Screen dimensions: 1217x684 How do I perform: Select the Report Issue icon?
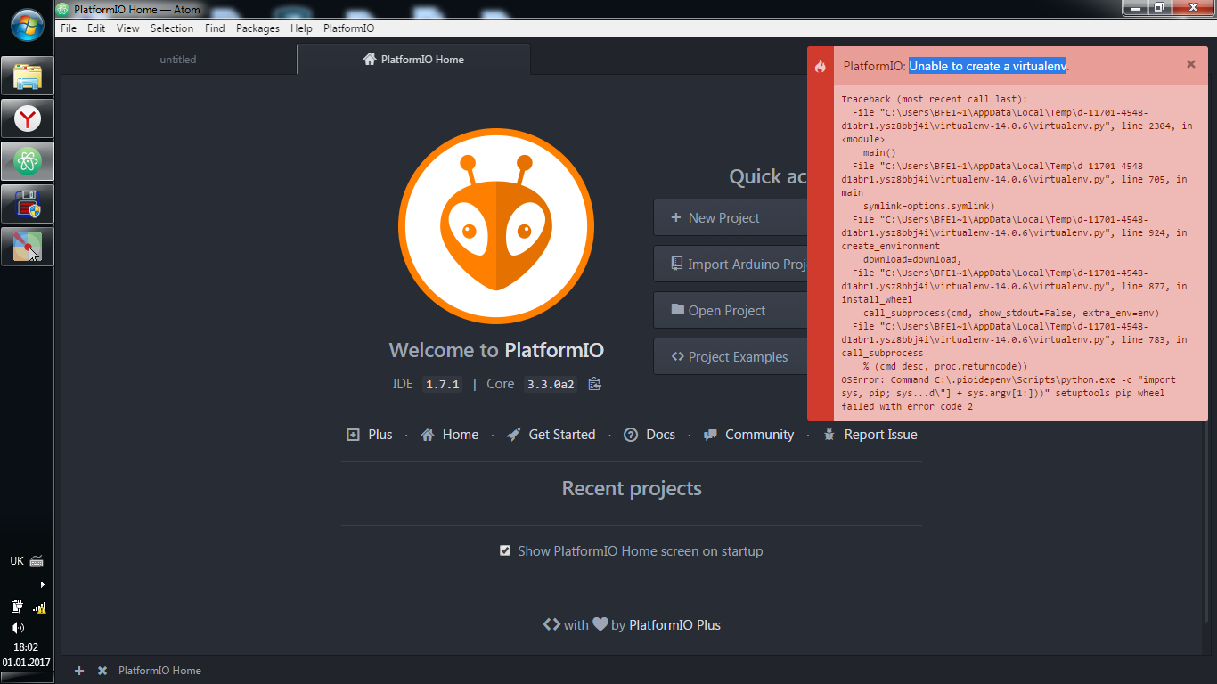tap(829, 435)
